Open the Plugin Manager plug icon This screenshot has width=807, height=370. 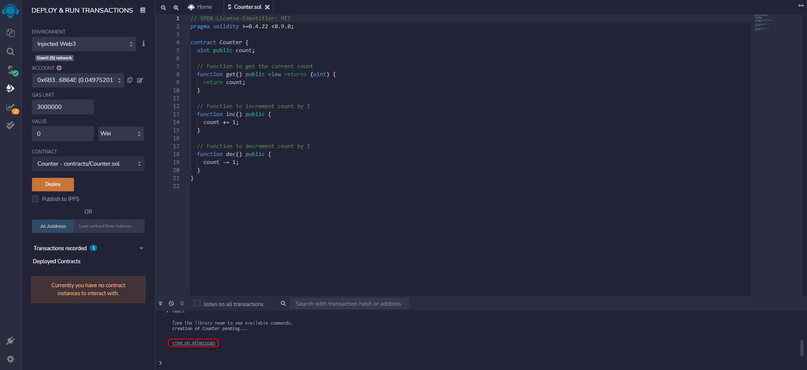[x=11, y=341]
